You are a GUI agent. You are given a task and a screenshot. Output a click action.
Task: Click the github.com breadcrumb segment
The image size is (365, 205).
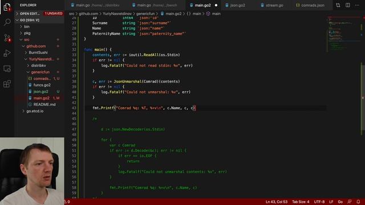point(88,14)
